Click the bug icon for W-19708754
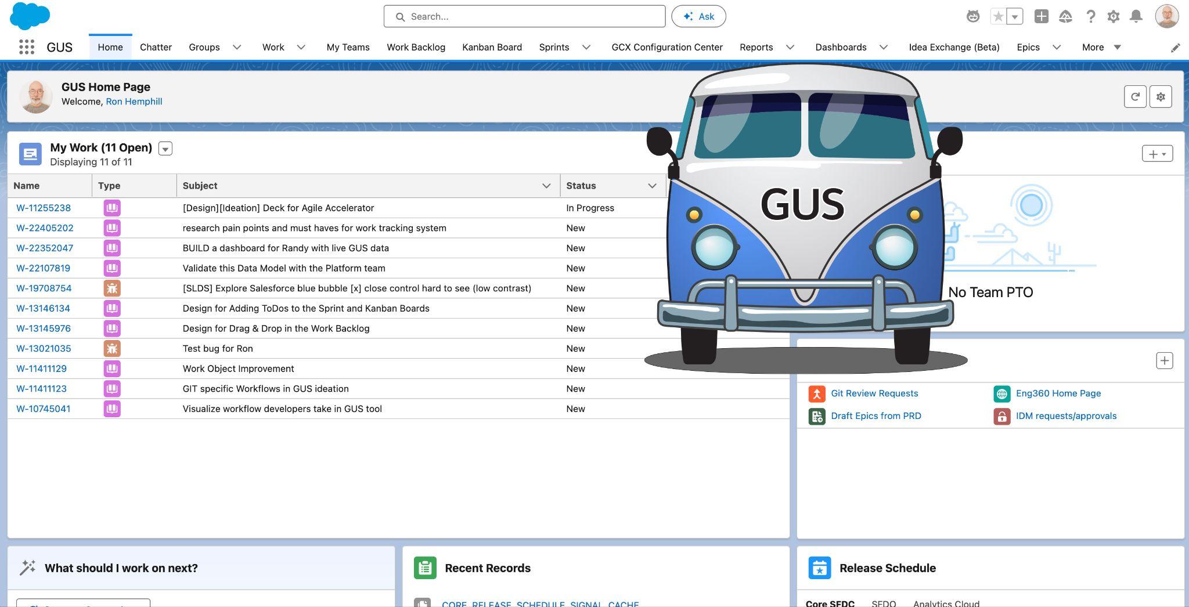The height and width of the screenshot is (607, 1189). 112,288
